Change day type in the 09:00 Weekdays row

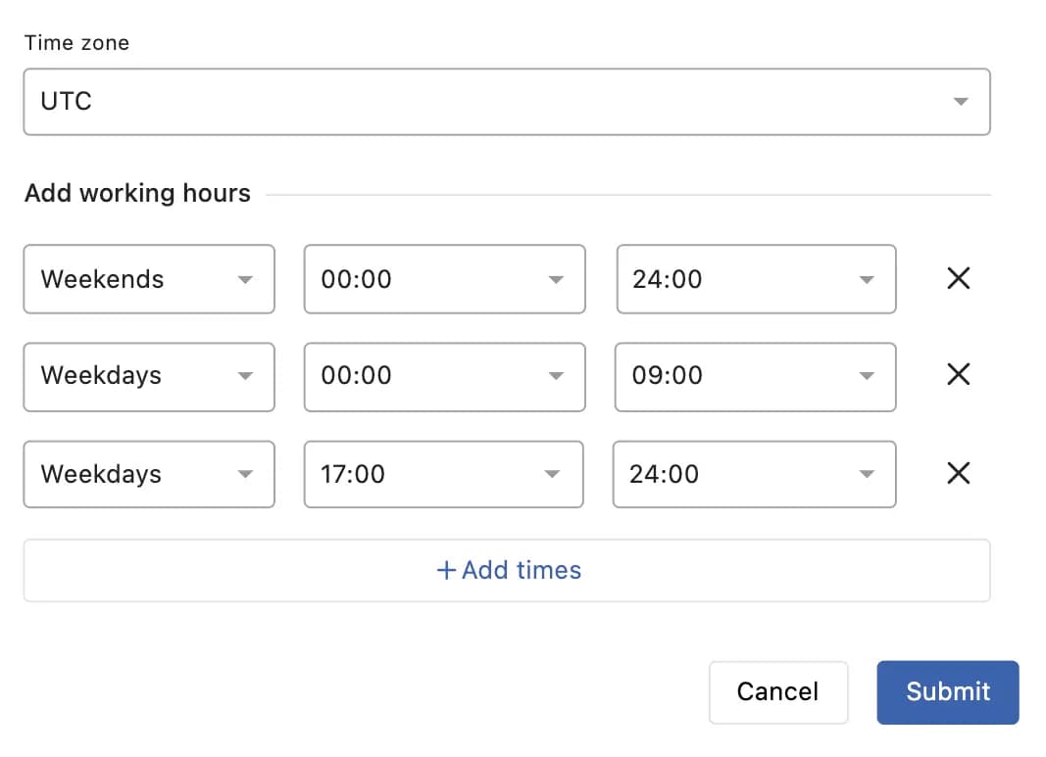click(x=149, y=375)
